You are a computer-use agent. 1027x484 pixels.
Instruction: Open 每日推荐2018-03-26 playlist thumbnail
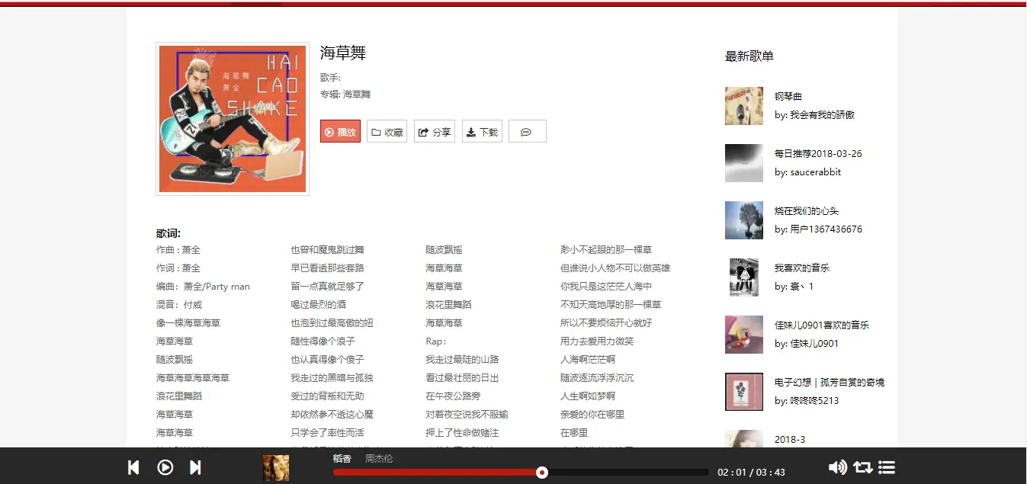[x=744, y=163]
